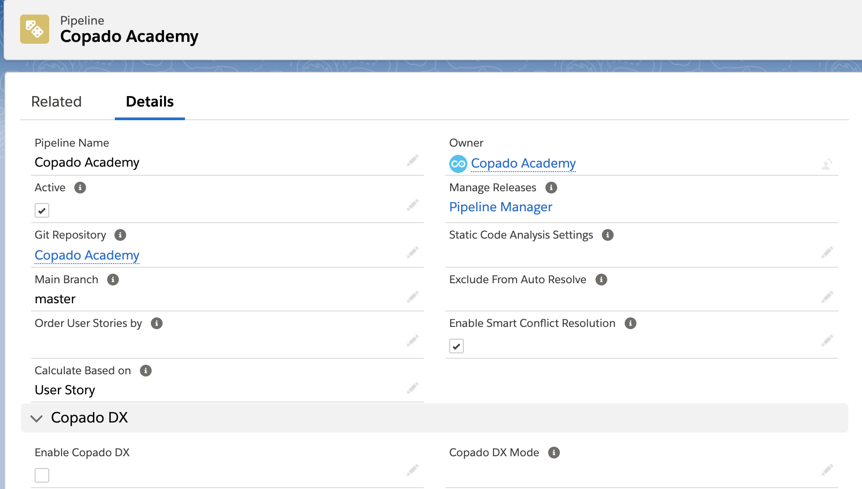Click Static Code Analysis Settings info icon
Screen dimensions: 862x489
pos(608,235)
